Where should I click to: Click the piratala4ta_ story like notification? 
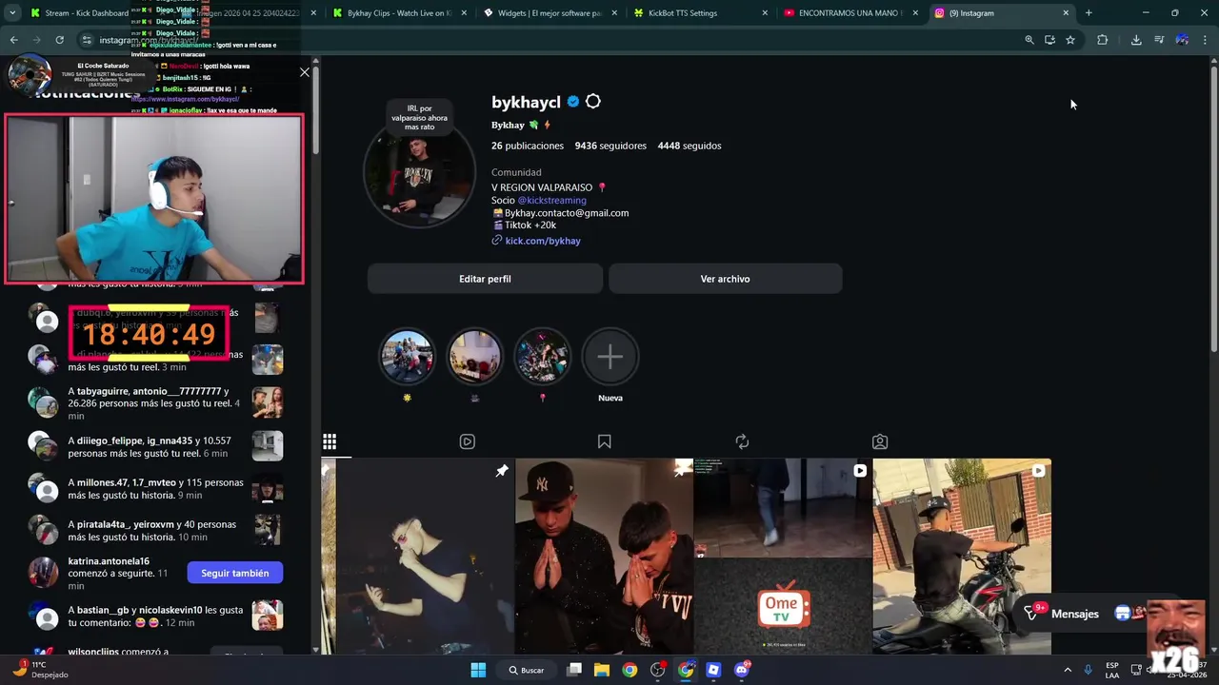point(154,530)
